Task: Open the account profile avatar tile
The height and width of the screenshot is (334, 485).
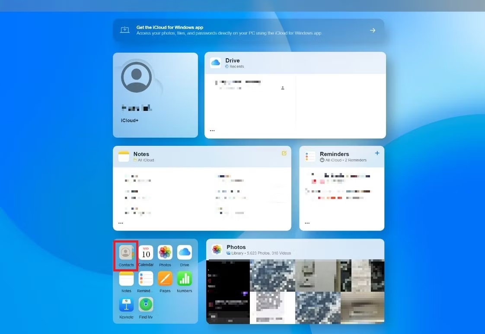Action: point(137,78)
